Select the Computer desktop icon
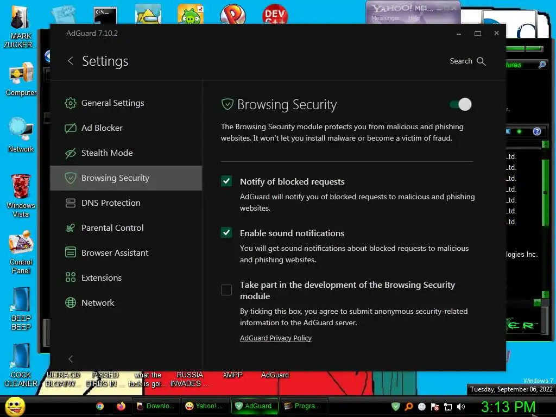Screen dimensions: 556x417 tap(21, 79)
